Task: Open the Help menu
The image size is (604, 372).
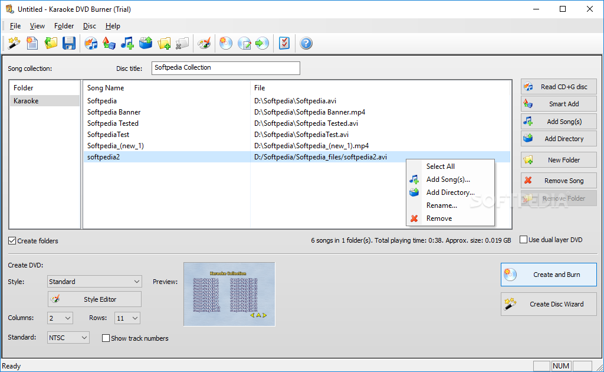Action: [x=113, y=26]
